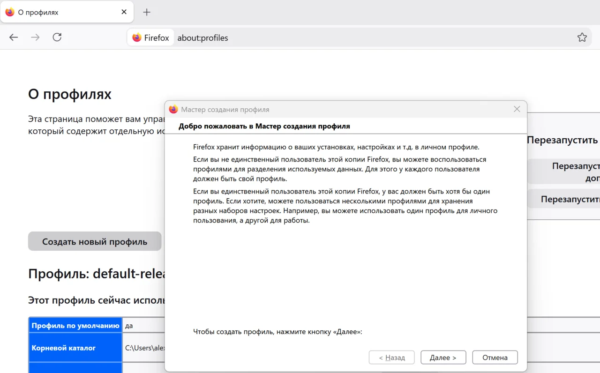This screenshot has width=600, height=373.
Task: Go back using the browser back arrow
Action: coord(14,37)
